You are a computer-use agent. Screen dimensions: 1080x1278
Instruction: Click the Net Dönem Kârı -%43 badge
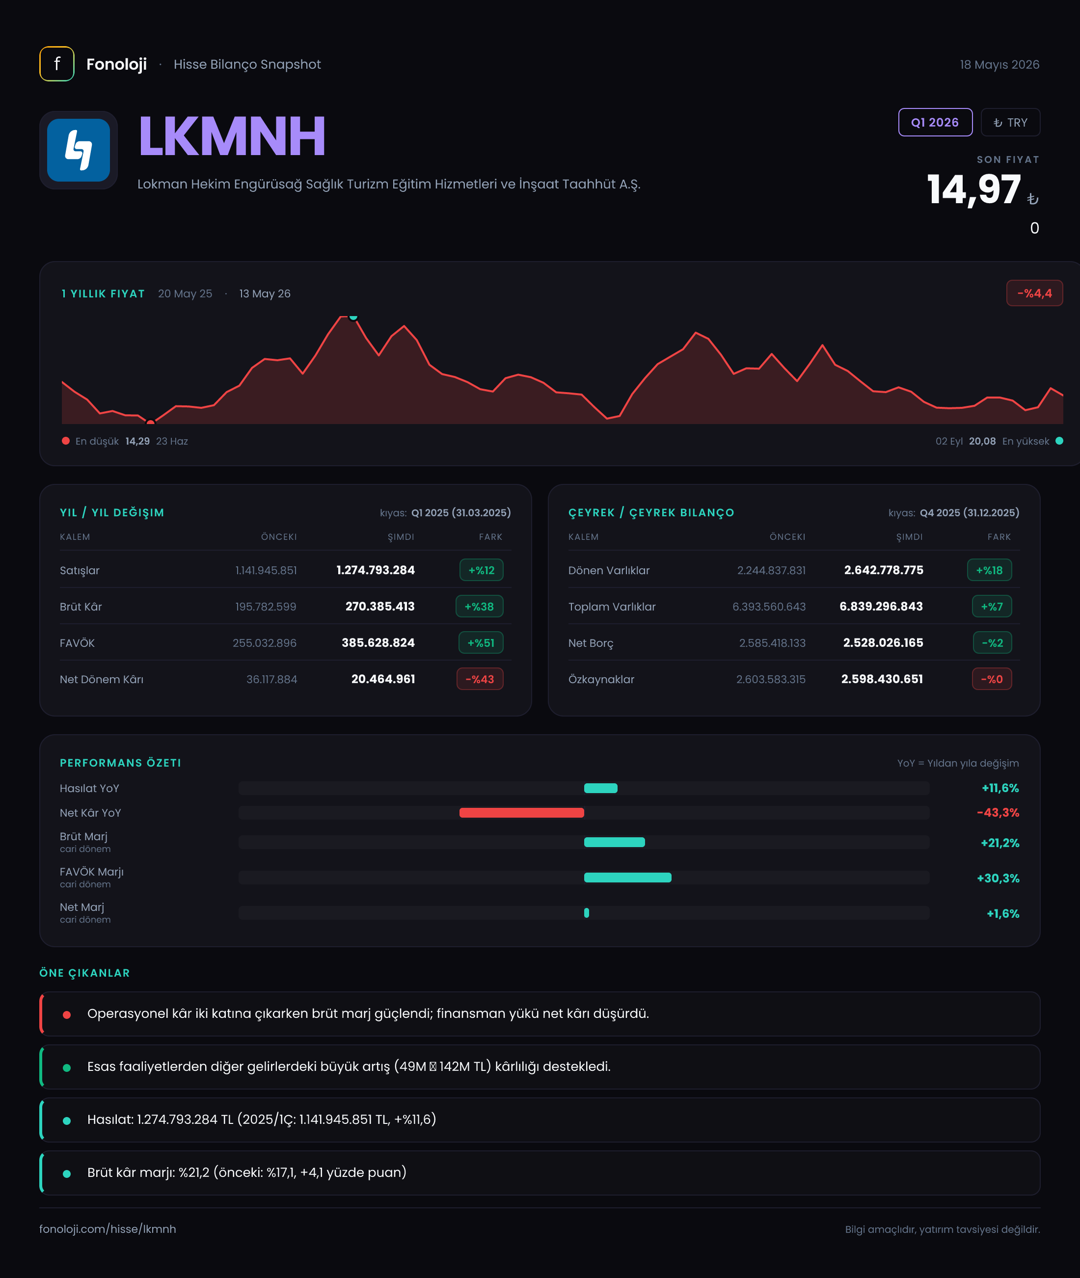[480, 679]
